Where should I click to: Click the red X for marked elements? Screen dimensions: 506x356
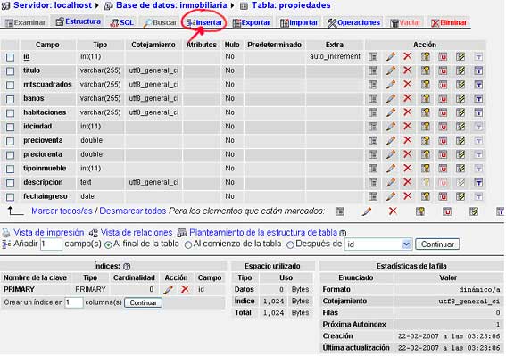pos(393,211)
